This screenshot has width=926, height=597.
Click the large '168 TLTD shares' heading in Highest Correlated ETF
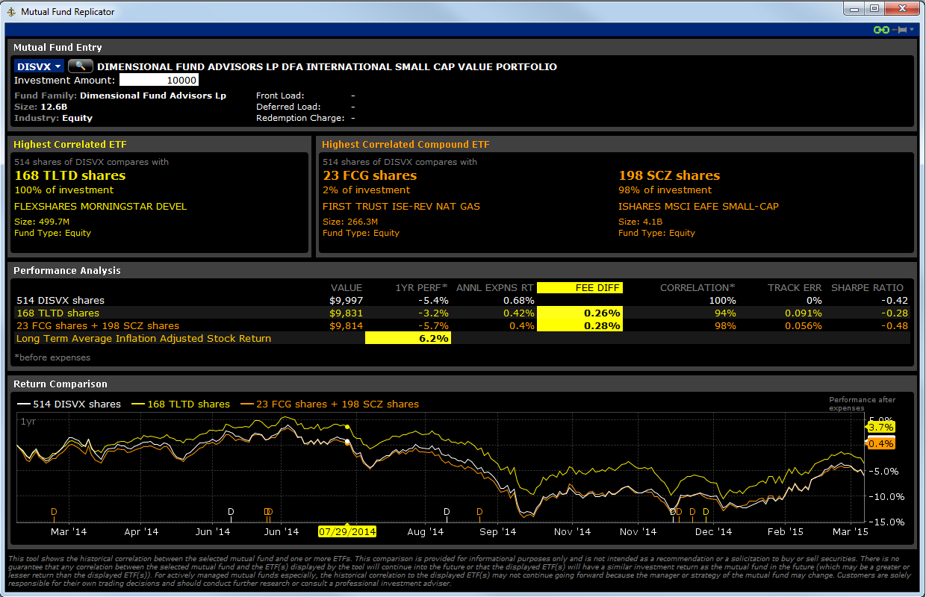coord(70,176)
